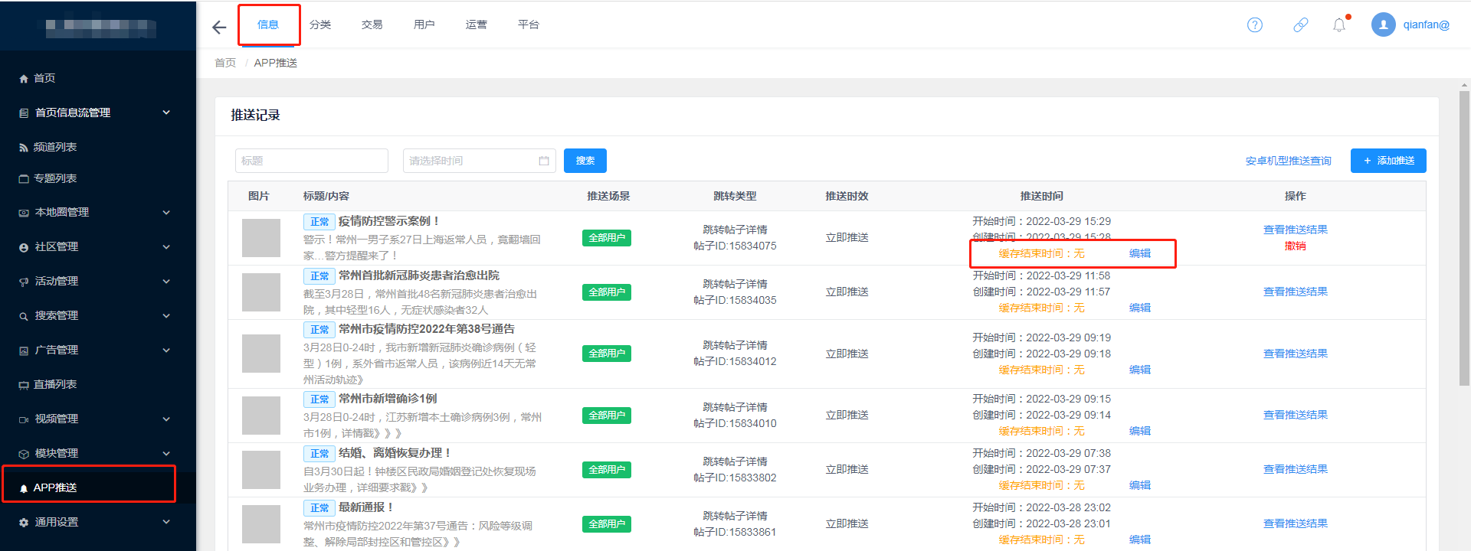The width and height of the screenshot is (1471, 551).
Task: Switch to the 运营 top tab
Action: [477, 24]
